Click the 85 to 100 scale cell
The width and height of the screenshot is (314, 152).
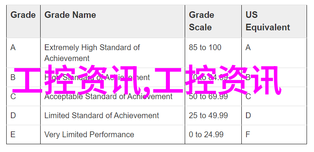pyautogui.click(x=213, y=53)
